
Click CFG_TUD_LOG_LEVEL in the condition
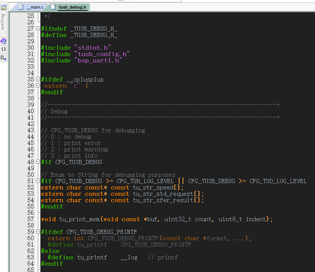[x=278, y=181]
